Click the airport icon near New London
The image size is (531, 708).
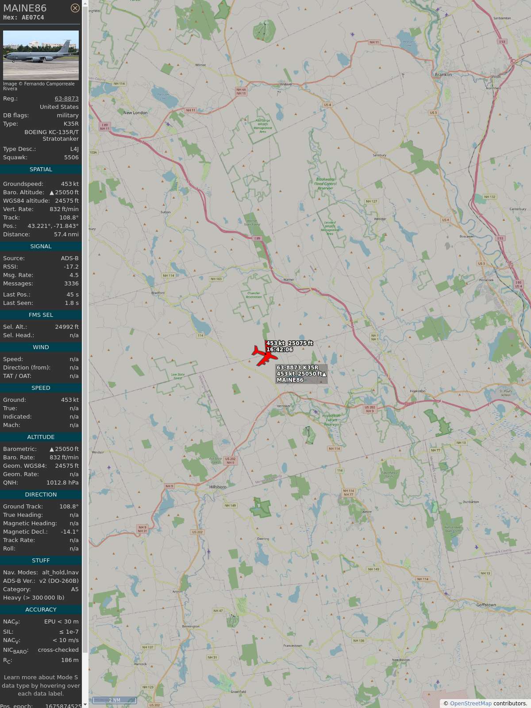coord(168,124)
